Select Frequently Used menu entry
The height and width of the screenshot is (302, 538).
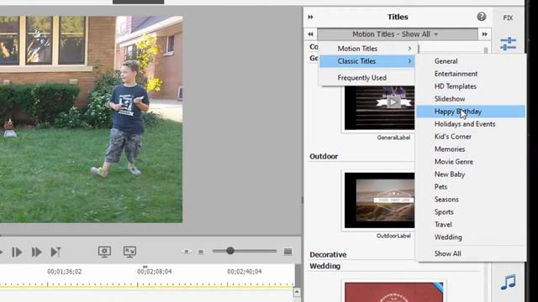click(367, 78)
